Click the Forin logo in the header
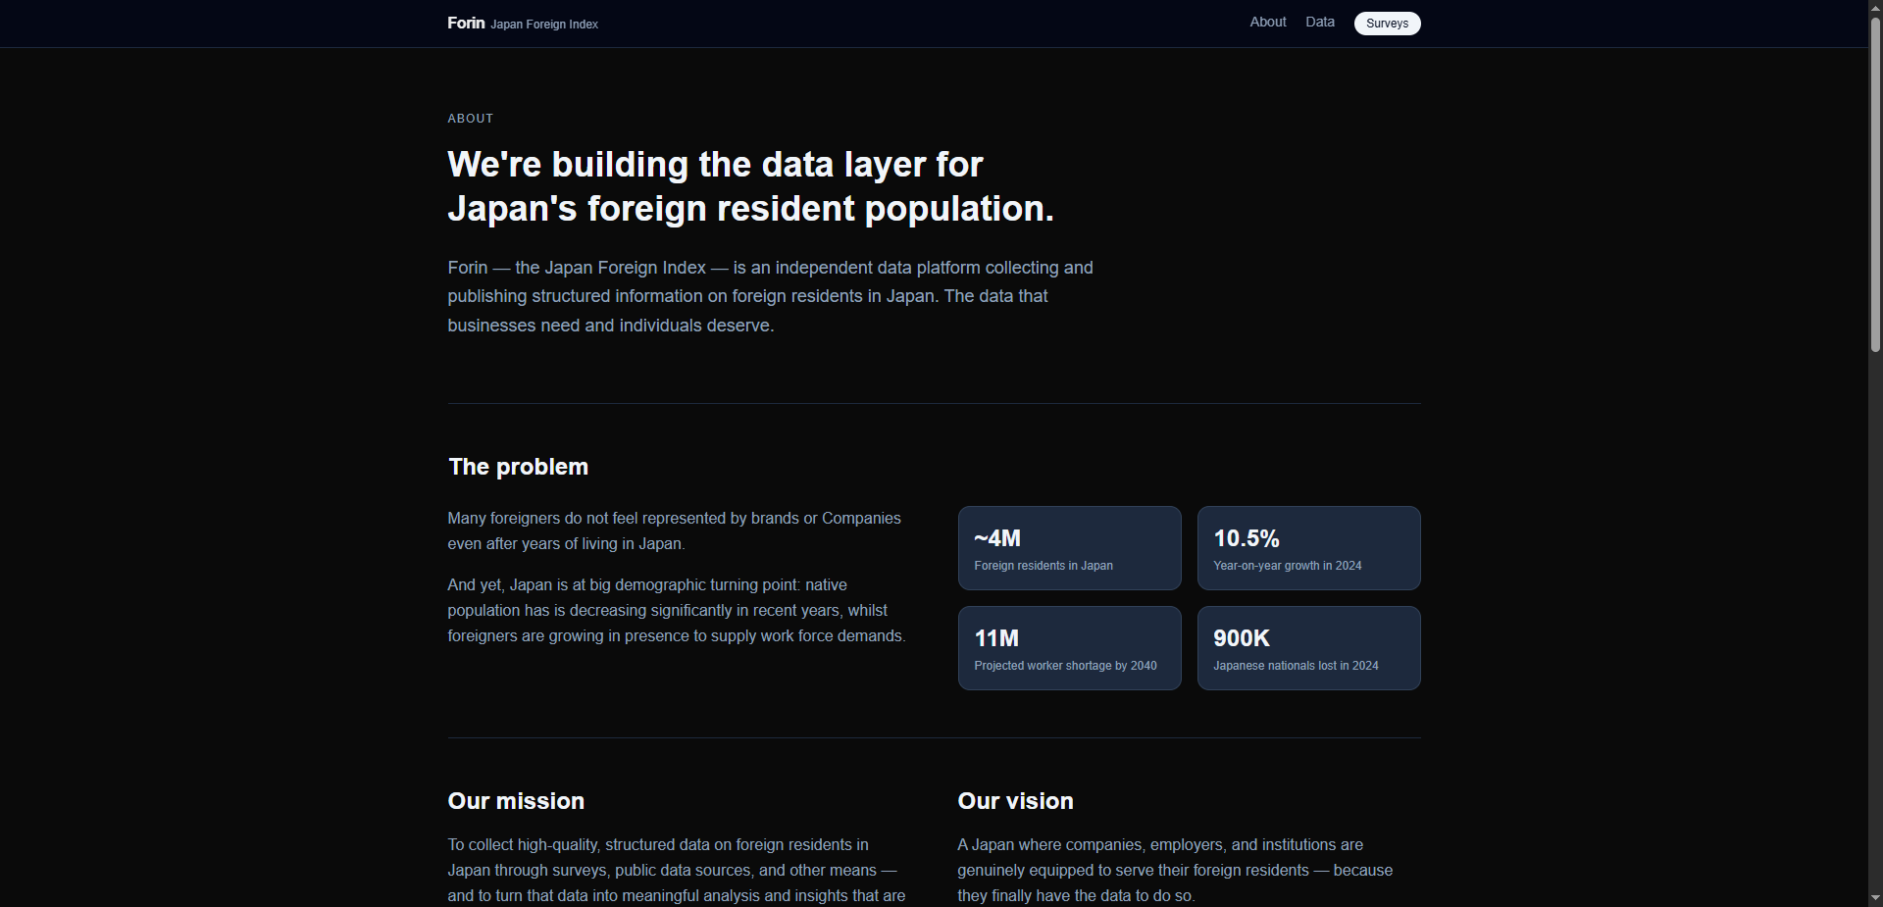The width and height of the screenshot is (1883, 907). tap(466, 23)
